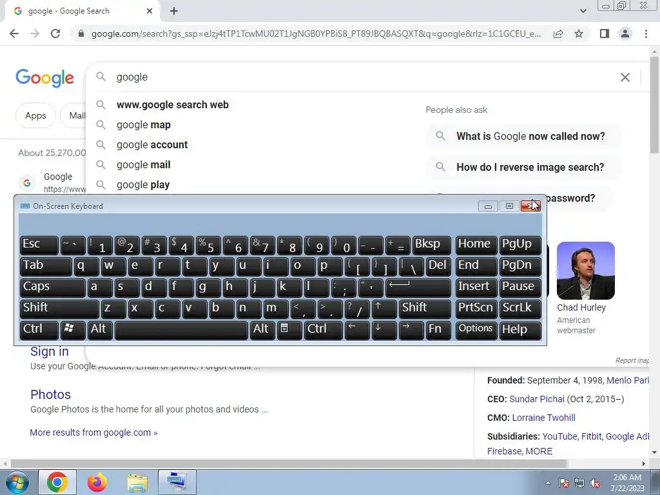Select suggestion google mail
Viewport: 660px width, 495px height.
tap(144, 165)
